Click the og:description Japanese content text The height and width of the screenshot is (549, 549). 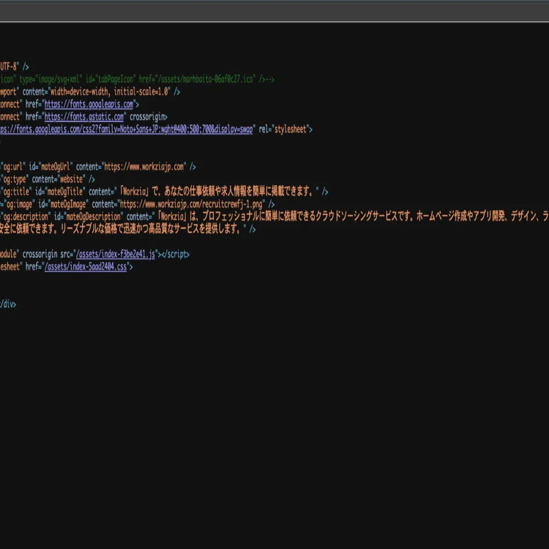pos(352,217)
